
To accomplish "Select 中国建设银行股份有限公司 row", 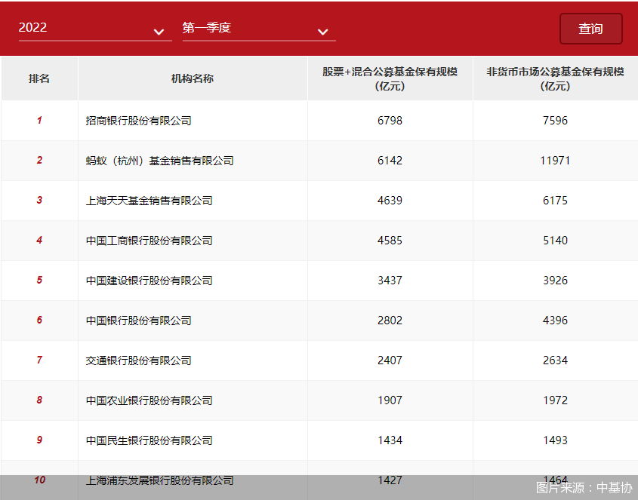I will (x=149, y=281).
